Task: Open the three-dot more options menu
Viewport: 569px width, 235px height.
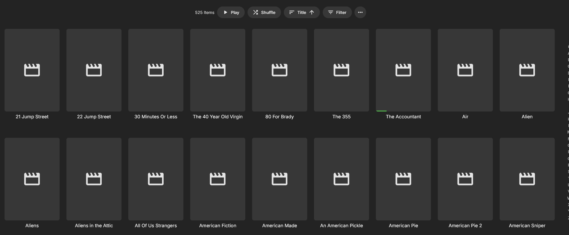Action: [x=360, y=12]
